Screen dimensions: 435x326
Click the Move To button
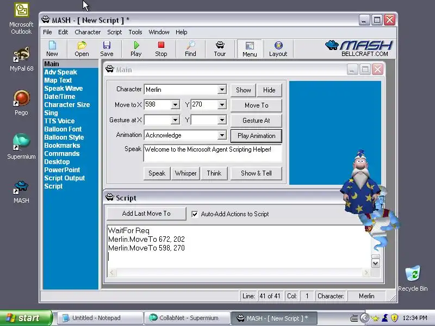256,105
